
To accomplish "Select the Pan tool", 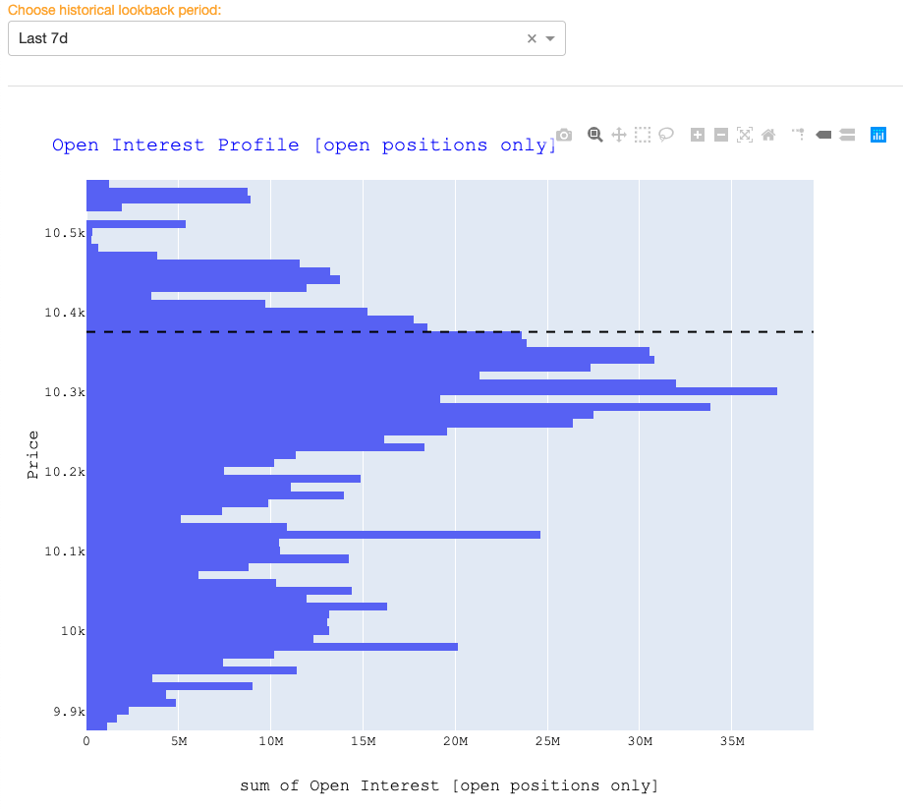I will [x=619, y=134].
